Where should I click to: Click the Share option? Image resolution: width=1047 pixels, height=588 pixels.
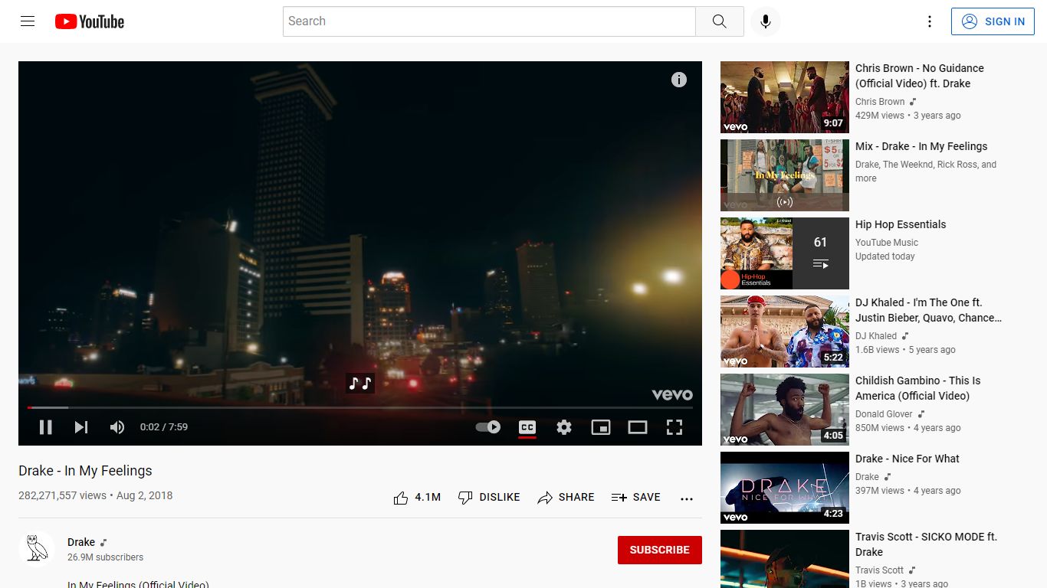coord(566,498)
